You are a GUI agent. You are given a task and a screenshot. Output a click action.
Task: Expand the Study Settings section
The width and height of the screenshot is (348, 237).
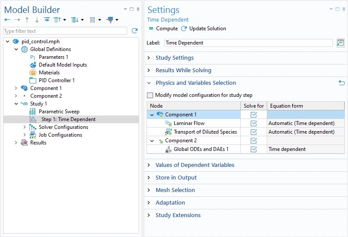click(174, 58)
